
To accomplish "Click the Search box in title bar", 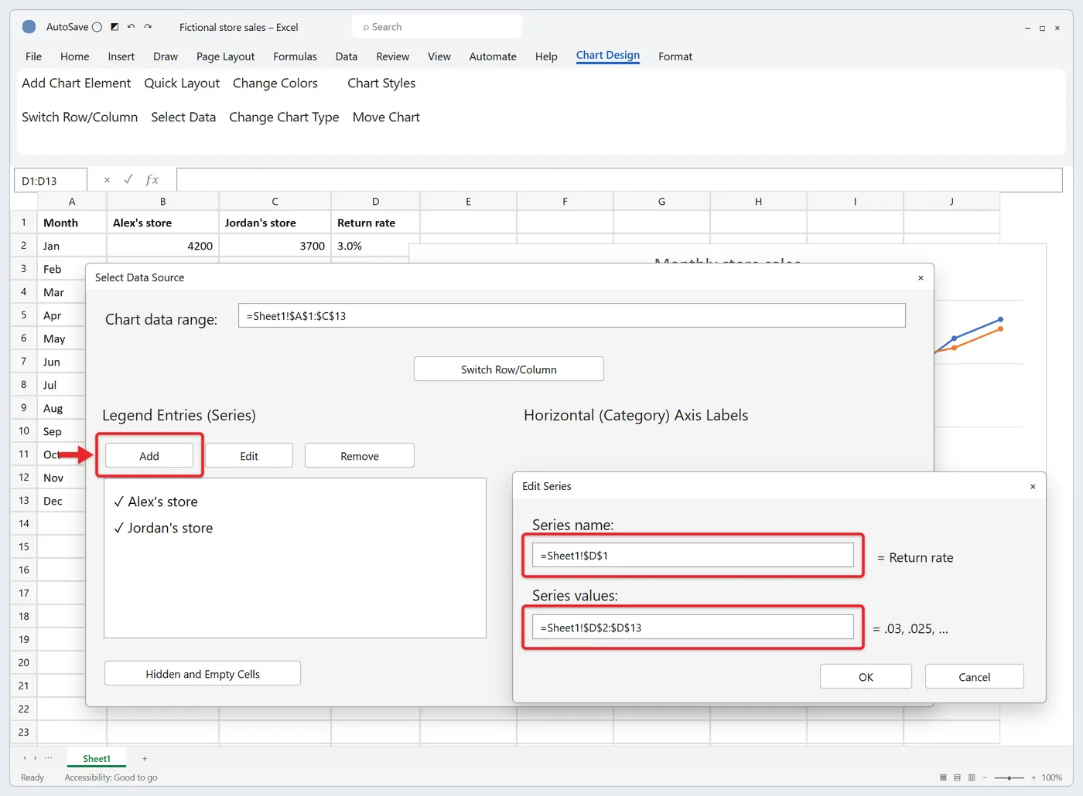I will (x=437, y=27).
